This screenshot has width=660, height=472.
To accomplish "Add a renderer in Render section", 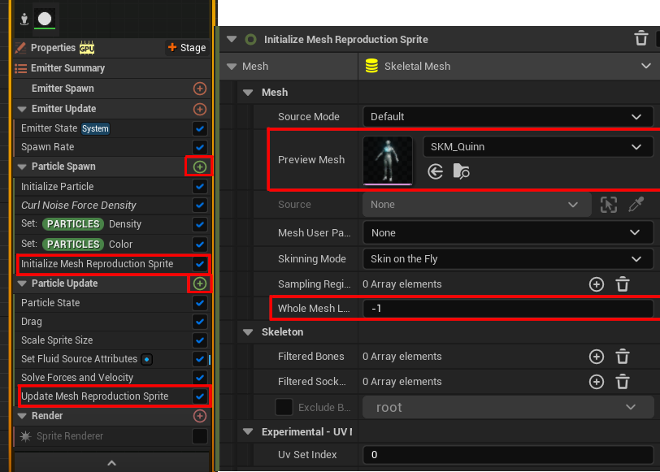I will tap(199, 416).
